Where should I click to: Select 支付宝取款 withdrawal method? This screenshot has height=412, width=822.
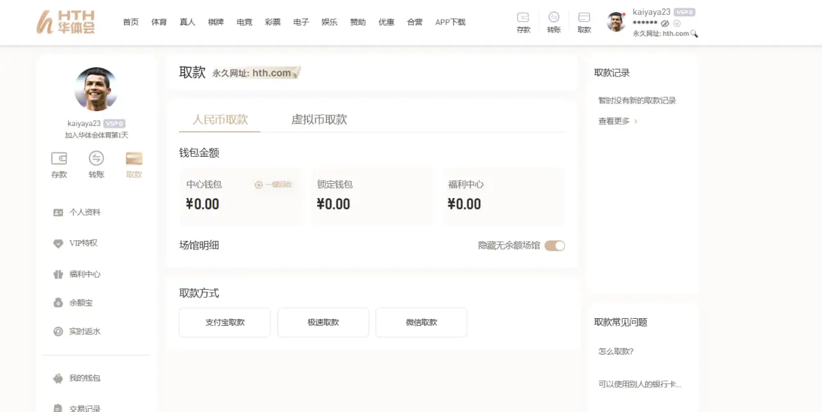click(x=225, y=323)
